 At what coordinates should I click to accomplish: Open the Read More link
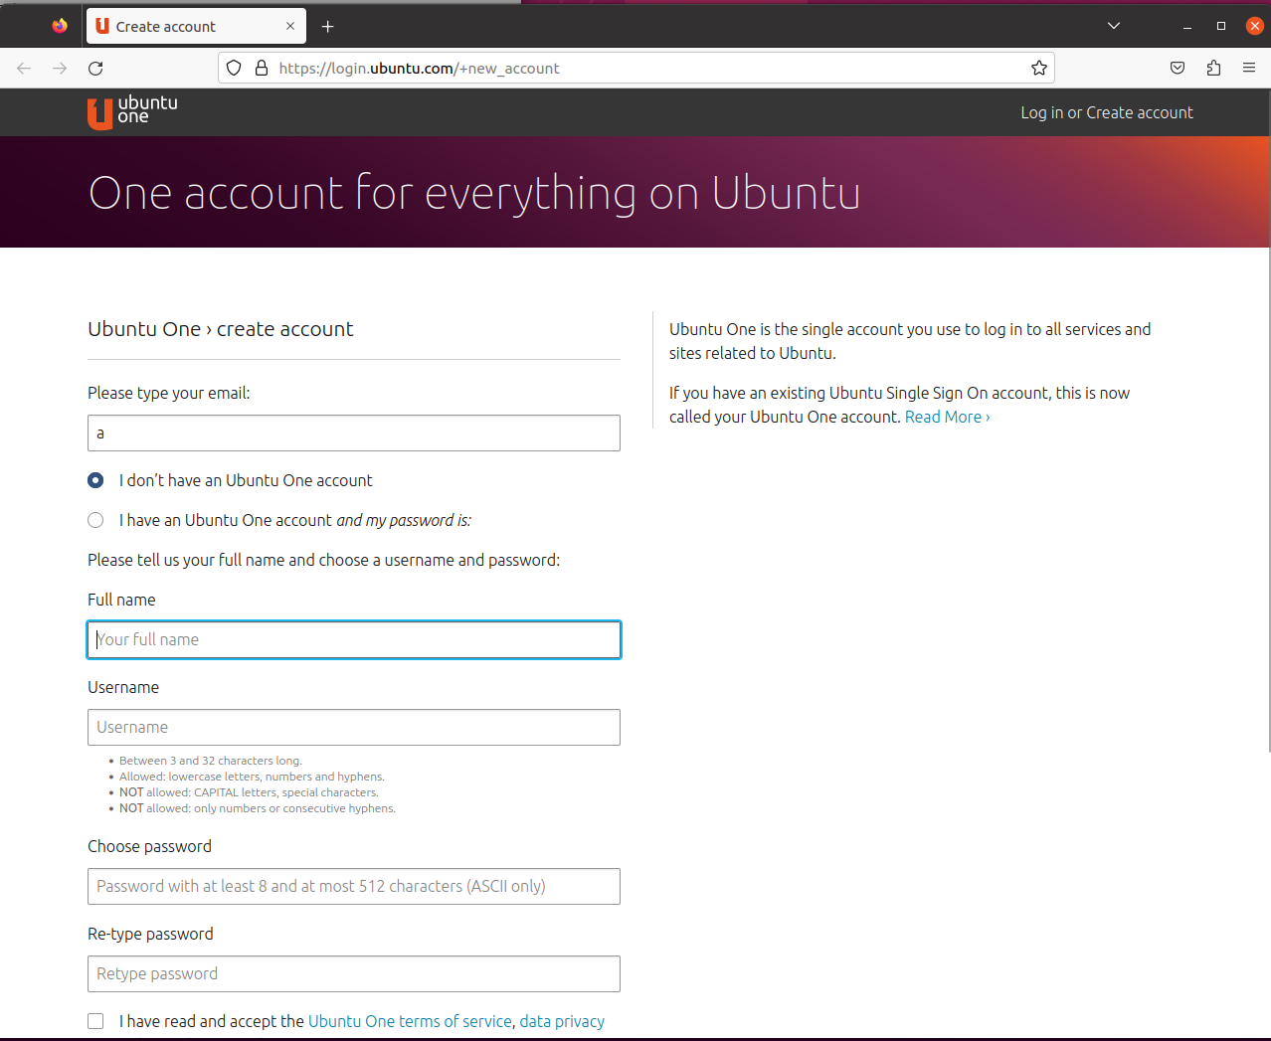(947, 417)
